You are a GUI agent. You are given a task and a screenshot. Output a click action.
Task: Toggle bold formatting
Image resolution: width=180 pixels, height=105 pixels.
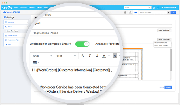pyautogui.click(x=82, y=56)
